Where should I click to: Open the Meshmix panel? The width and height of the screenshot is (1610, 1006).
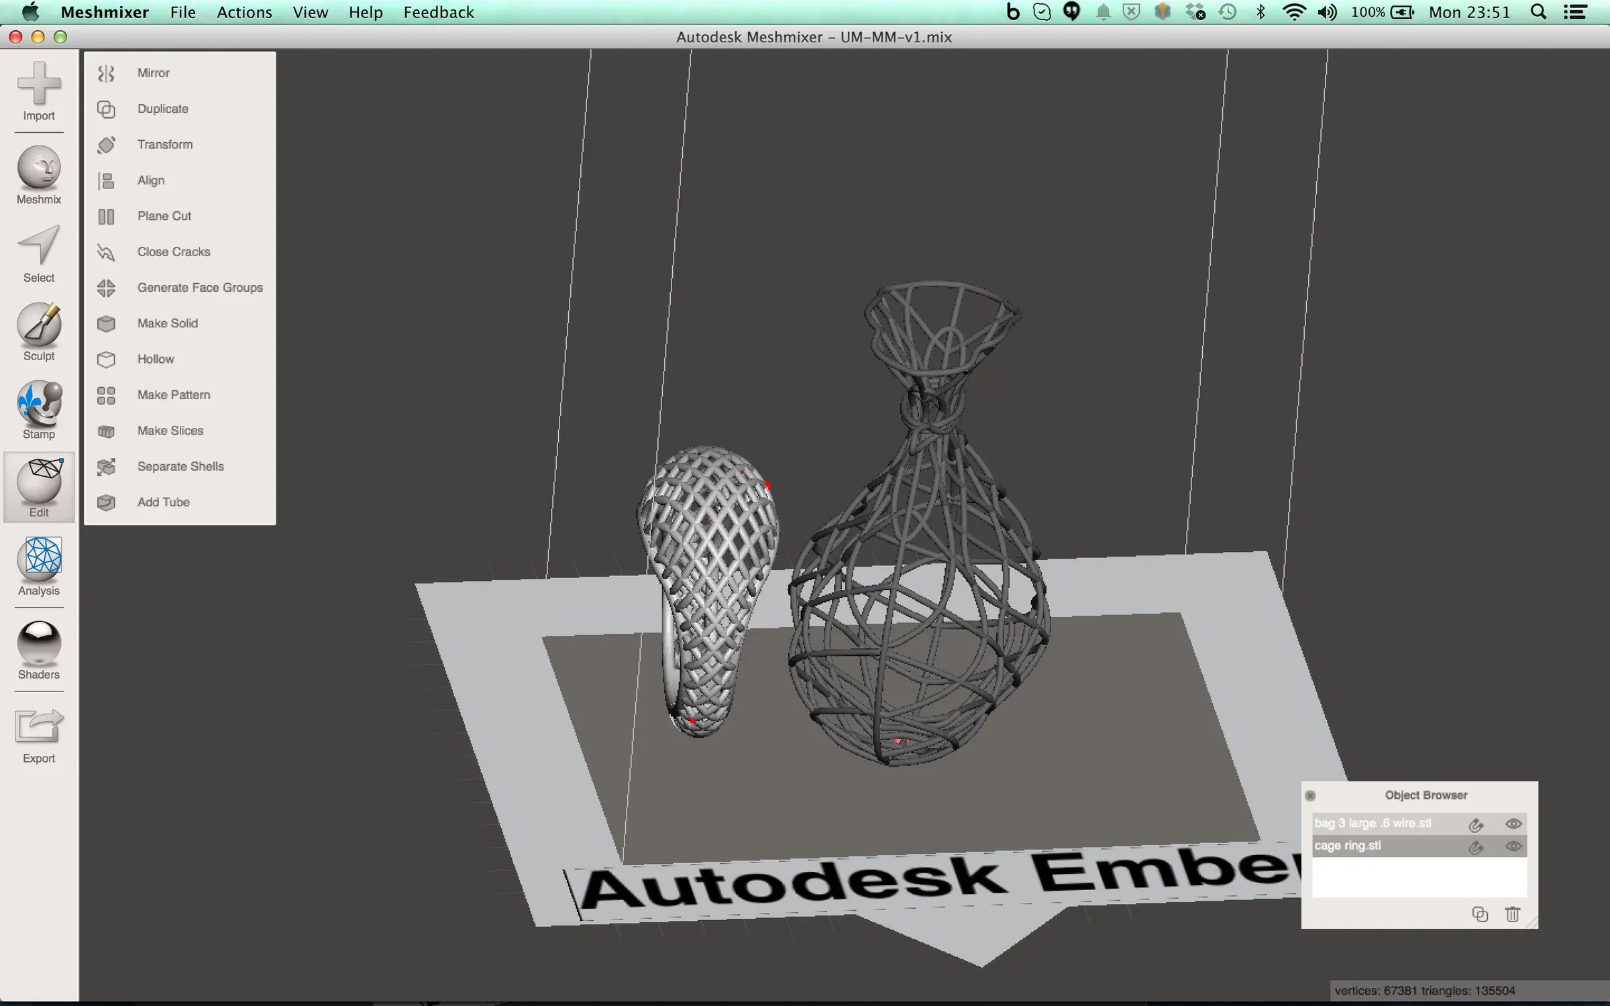point(39,176)
